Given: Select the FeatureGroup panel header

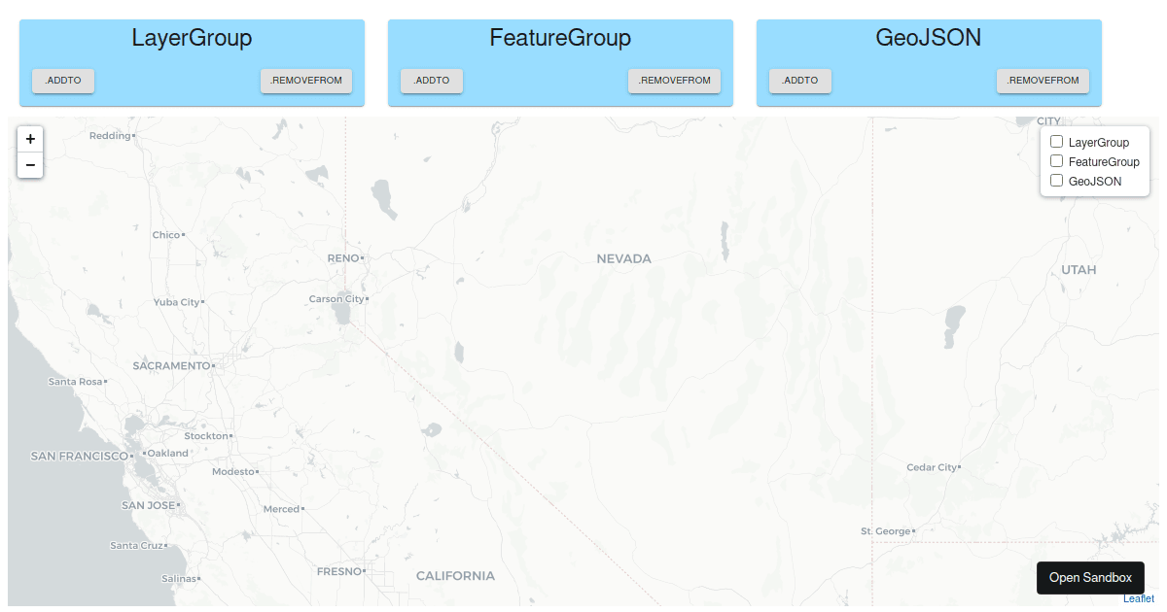Looking at the screenshot, I should coord(559,38).
